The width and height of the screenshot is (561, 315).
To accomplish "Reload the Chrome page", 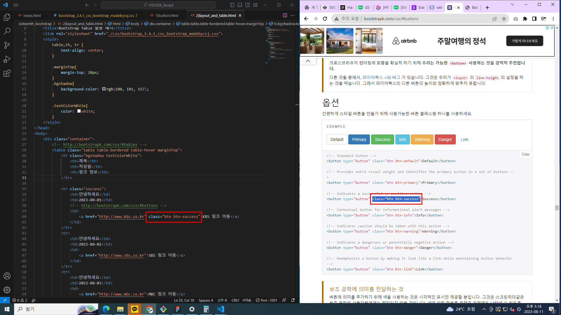I will click(x=325, y=19).
